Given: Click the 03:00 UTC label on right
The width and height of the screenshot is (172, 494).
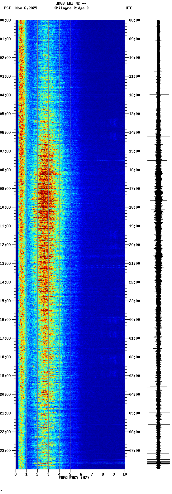Looking at the screenshot, I should coord(134,376).
